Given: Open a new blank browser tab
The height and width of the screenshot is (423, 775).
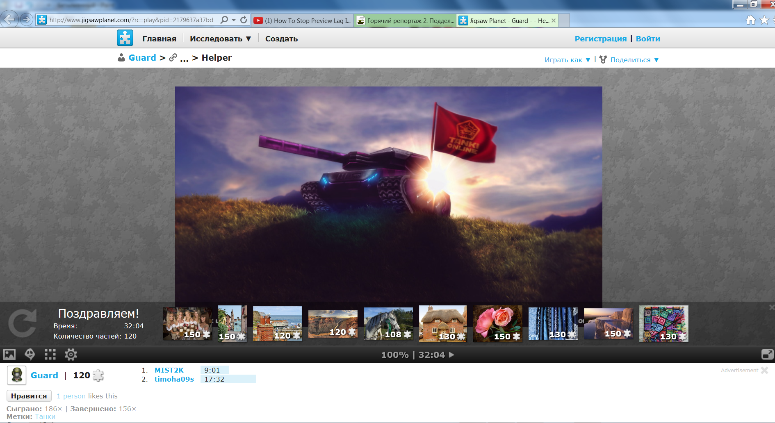Looking at the screenshot, I should pyautogui.click(x=564, y=20).
